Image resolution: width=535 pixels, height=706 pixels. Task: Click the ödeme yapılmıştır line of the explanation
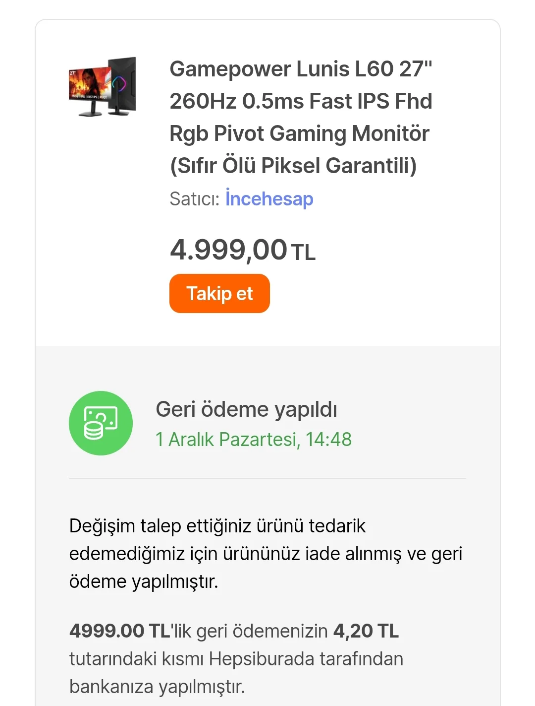tap(144, 581)
